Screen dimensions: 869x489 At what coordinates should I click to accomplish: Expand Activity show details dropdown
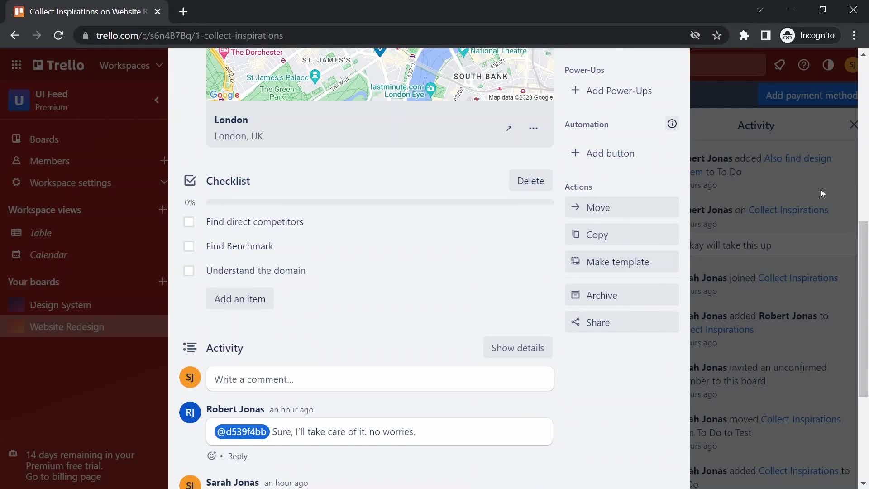tap(517, 347)
